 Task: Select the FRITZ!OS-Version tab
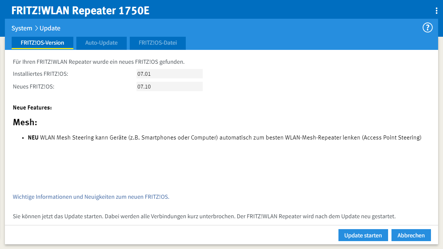(42, 43)
